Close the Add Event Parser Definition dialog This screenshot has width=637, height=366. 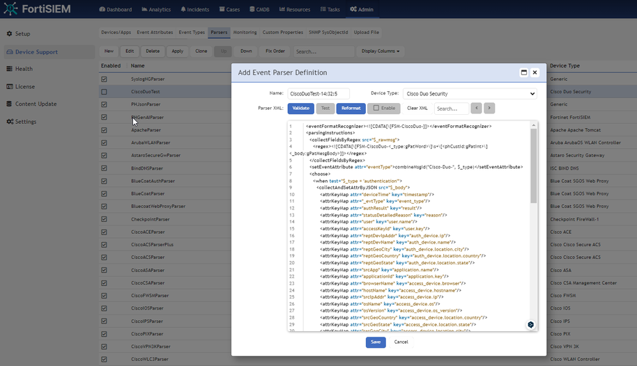535,72
